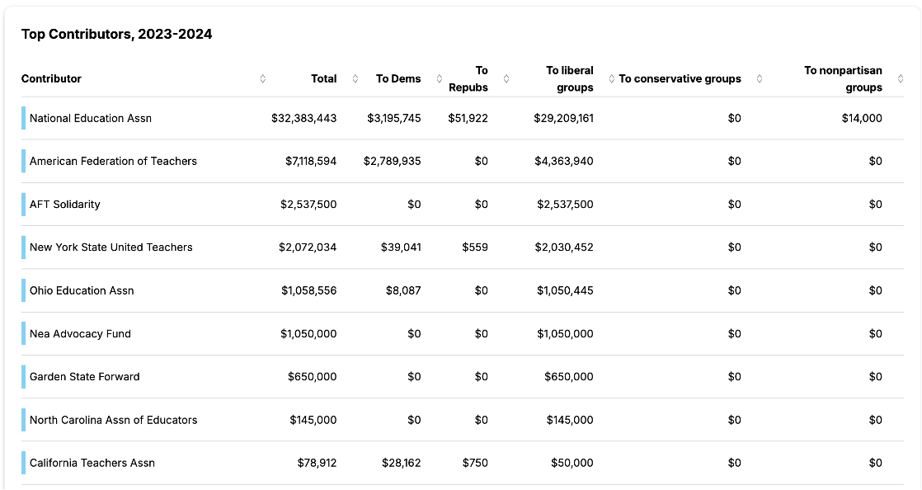Click the $32,383,443 total cell
Screen dimensions: 922x490
(303, 118)
